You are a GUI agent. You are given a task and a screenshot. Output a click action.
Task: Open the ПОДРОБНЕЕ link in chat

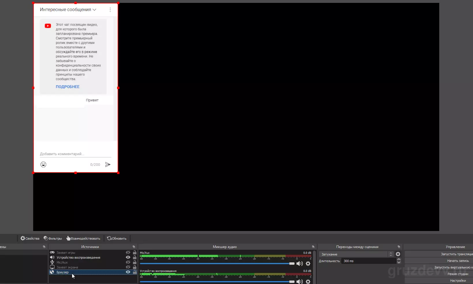(x=67, y=87)
